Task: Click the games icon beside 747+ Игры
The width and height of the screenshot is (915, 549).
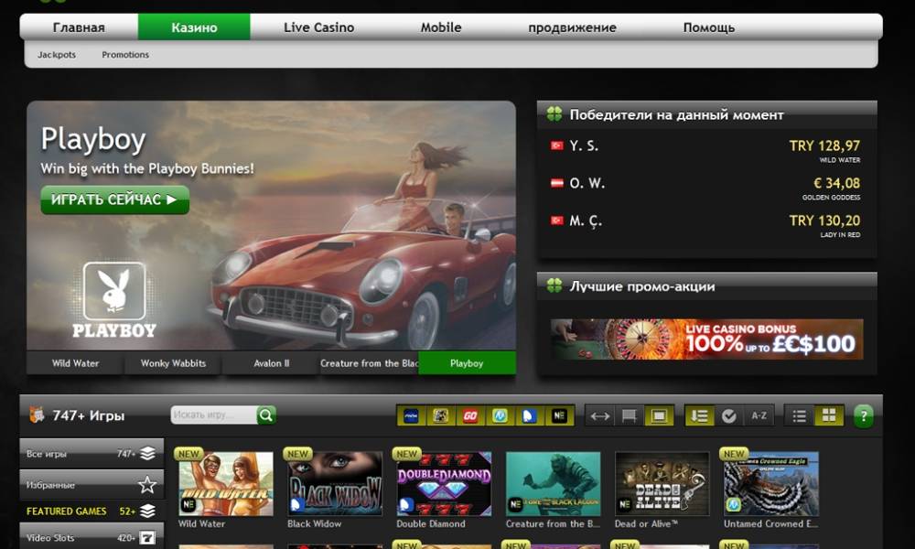Action: pos(37,414)
